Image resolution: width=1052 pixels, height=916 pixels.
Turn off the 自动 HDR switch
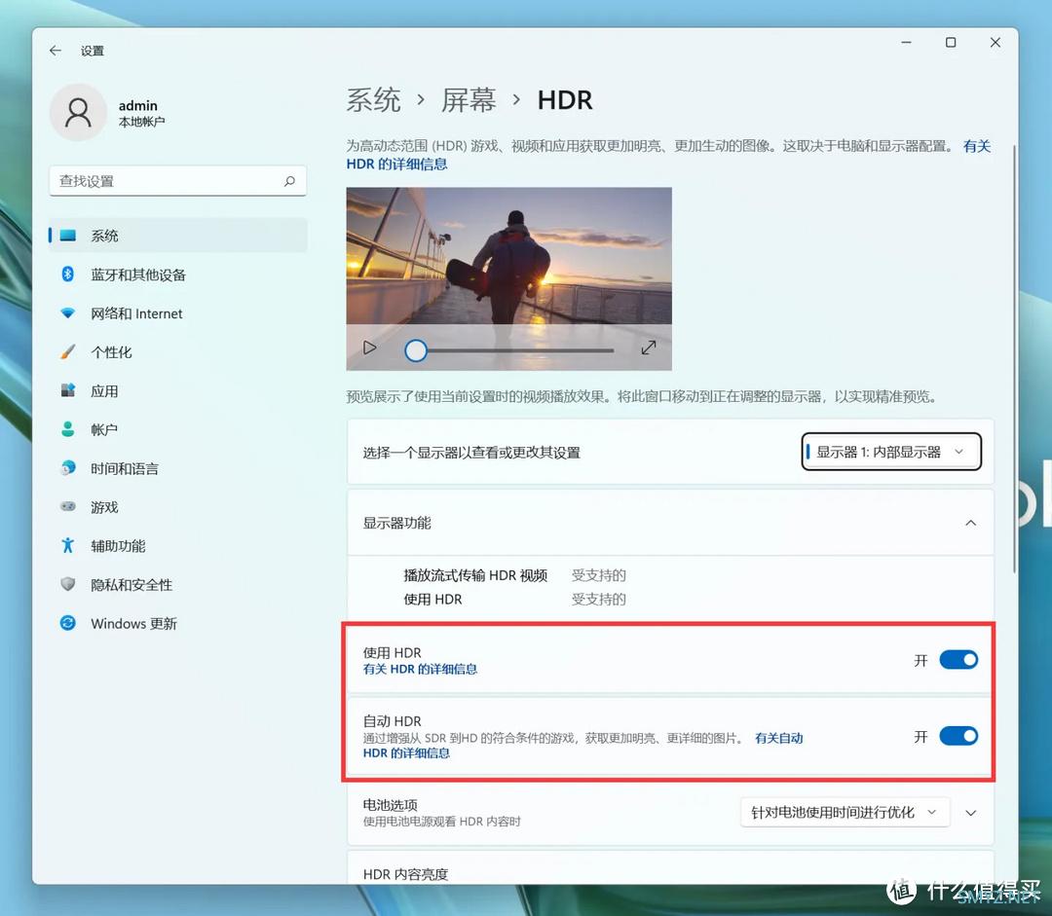(x=958, y=736)
